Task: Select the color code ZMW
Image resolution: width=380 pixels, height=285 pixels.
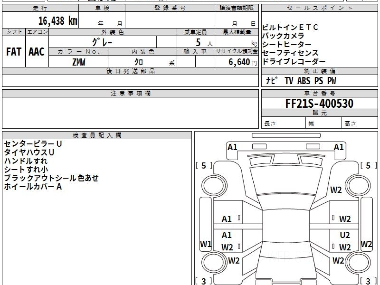Action: point(79,62)
